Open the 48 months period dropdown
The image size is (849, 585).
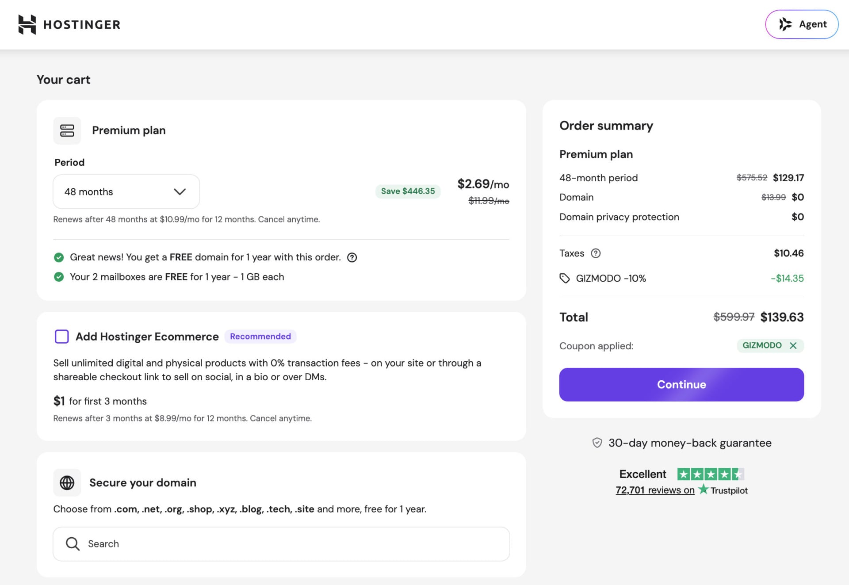(126, 191)
